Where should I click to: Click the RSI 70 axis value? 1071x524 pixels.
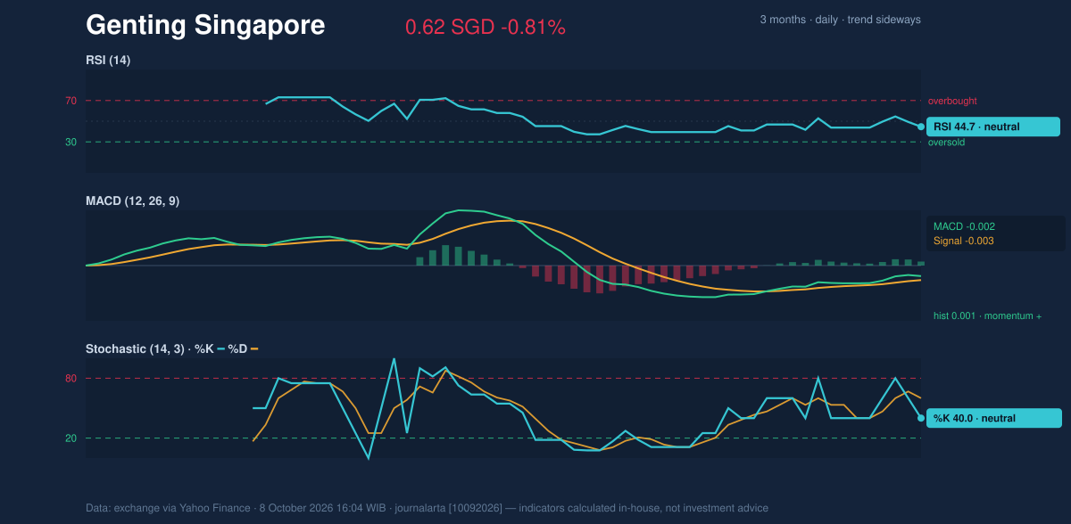71,101
